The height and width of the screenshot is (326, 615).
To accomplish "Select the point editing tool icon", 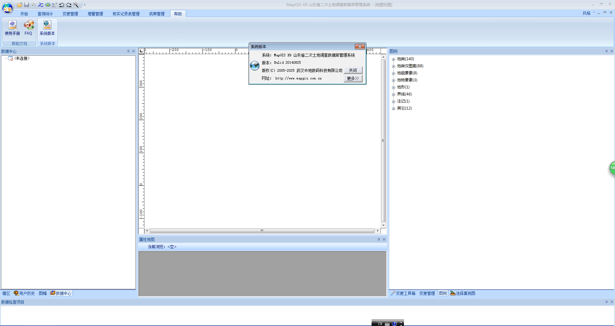I will tap(34, 5).
